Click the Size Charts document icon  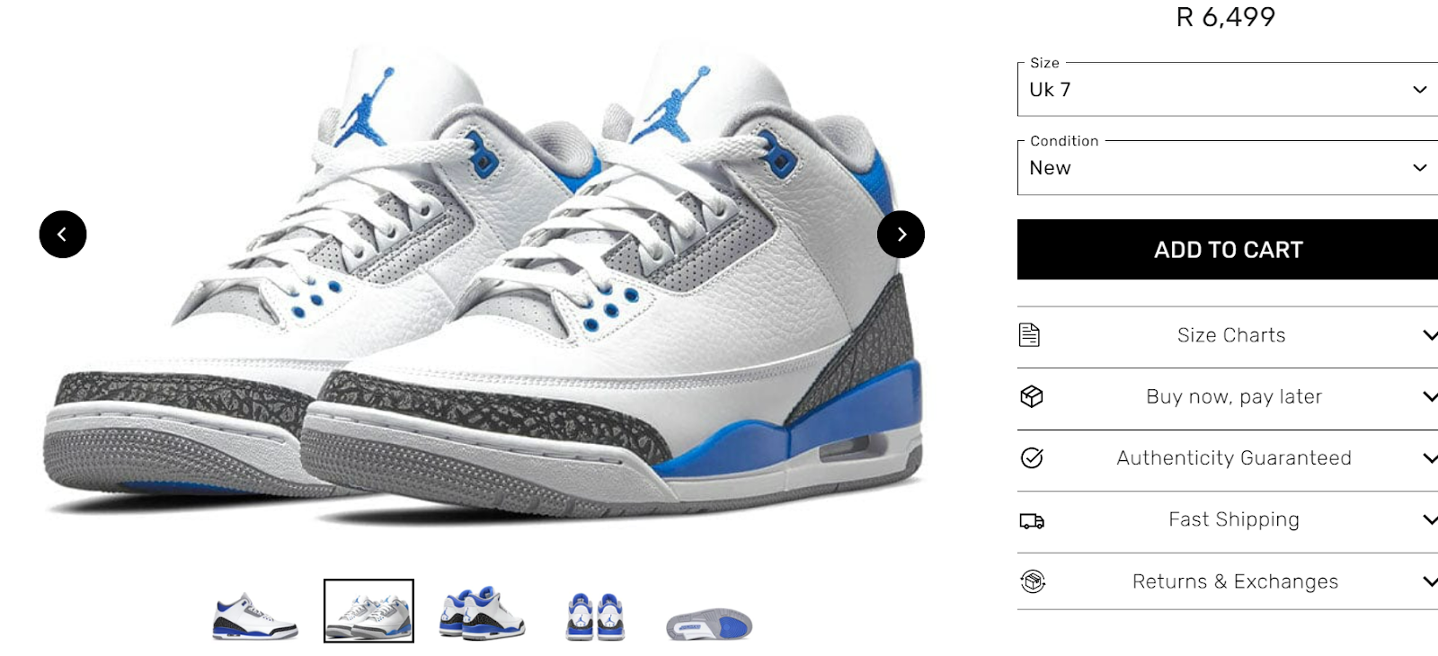click(1030, 335)
